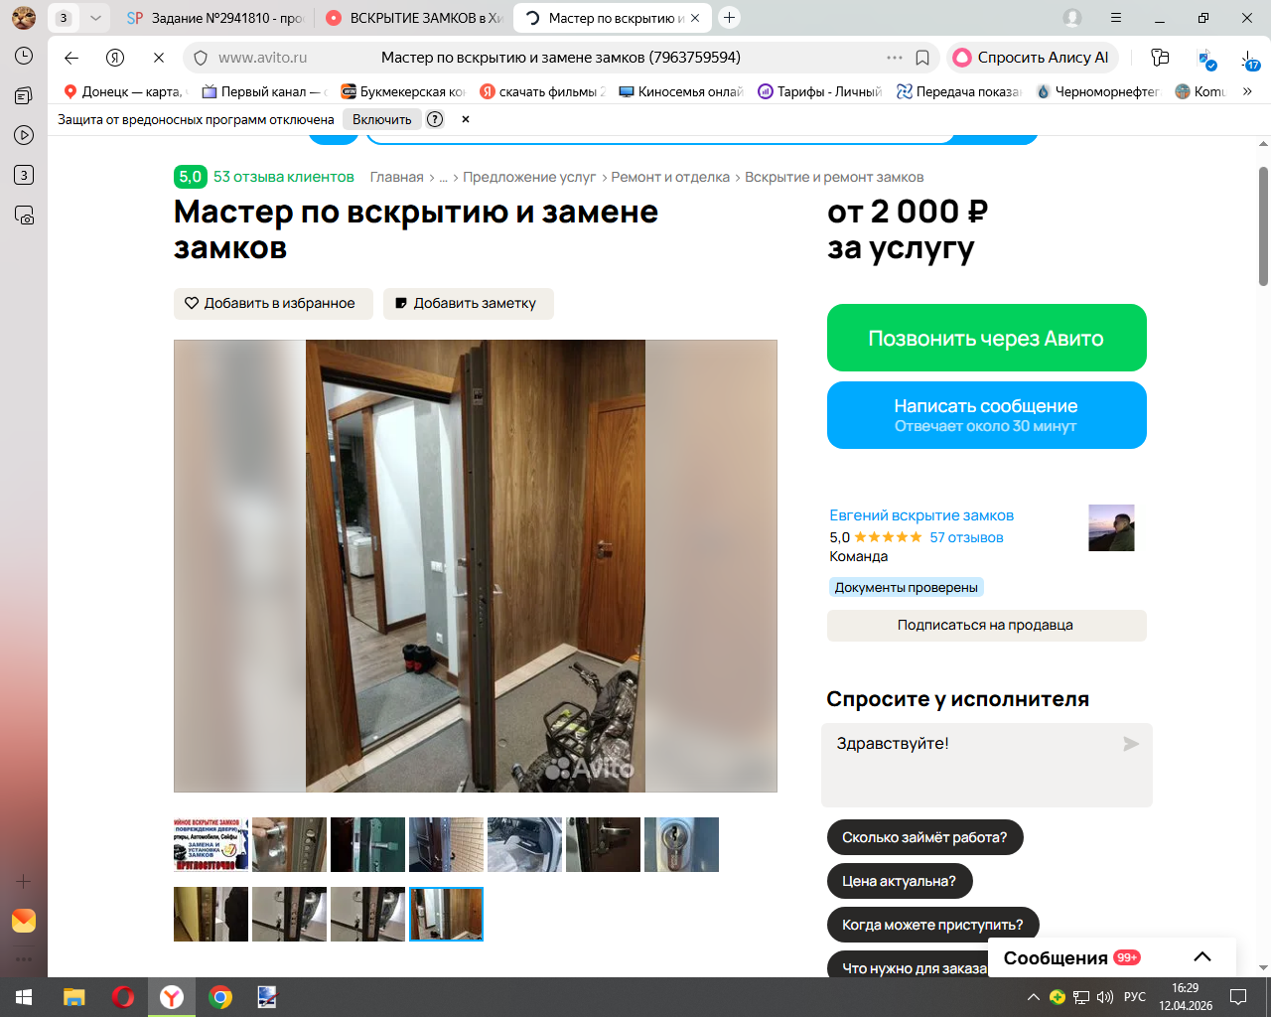The width and height of the screenshot is (1271, 1017).
Task: Enable malware protection with Включить button
Action: coord(382,119)
